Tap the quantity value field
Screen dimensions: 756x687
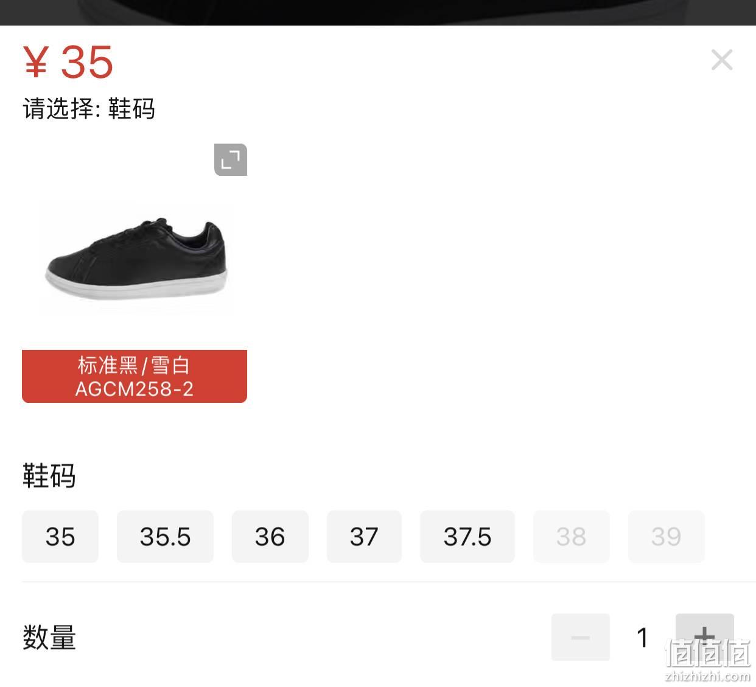tap(642, 638)
